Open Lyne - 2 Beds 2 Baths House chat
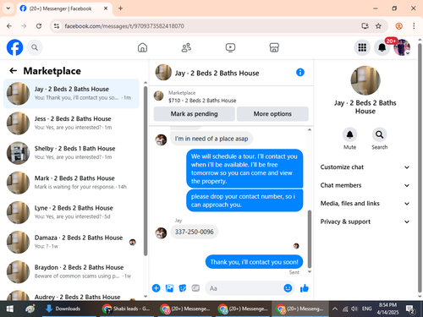The height and width of the screenshot is (317, 423). [71, 212]
